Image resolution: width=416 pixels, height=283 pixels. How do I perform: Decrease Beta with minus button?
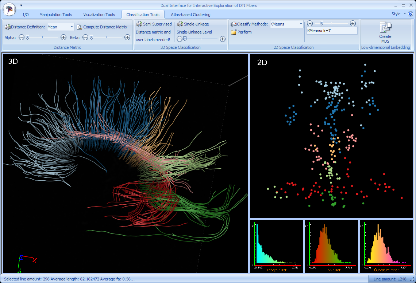[x=85, y=37]
